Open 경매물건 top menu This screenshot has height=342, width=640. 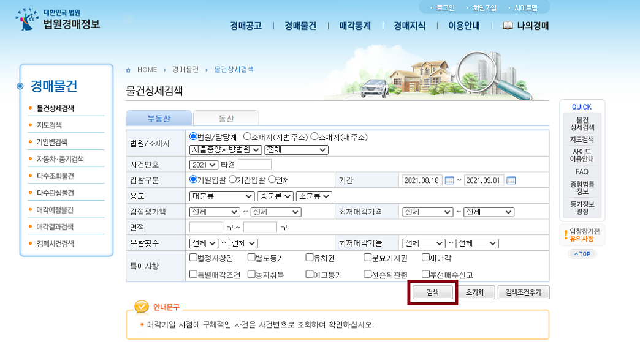click(x=300, y=26)
